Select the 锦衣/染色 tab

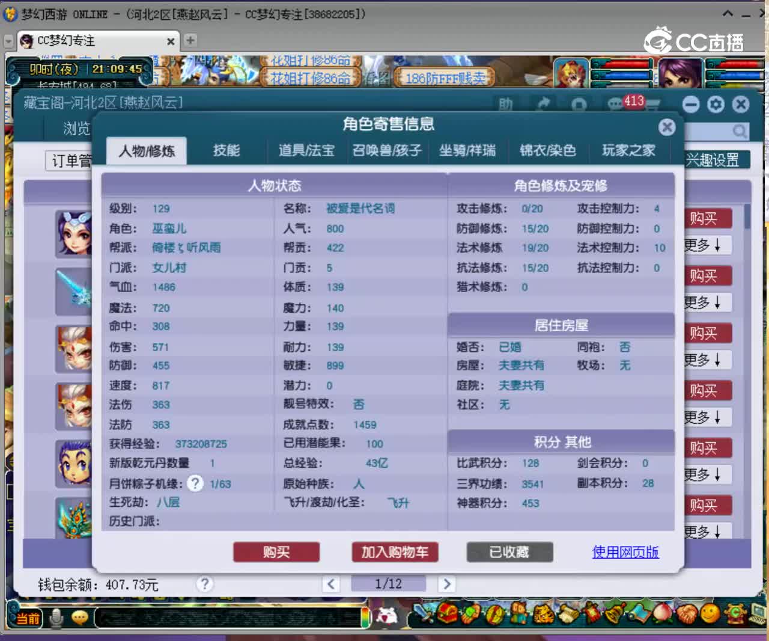coord(547,150)
